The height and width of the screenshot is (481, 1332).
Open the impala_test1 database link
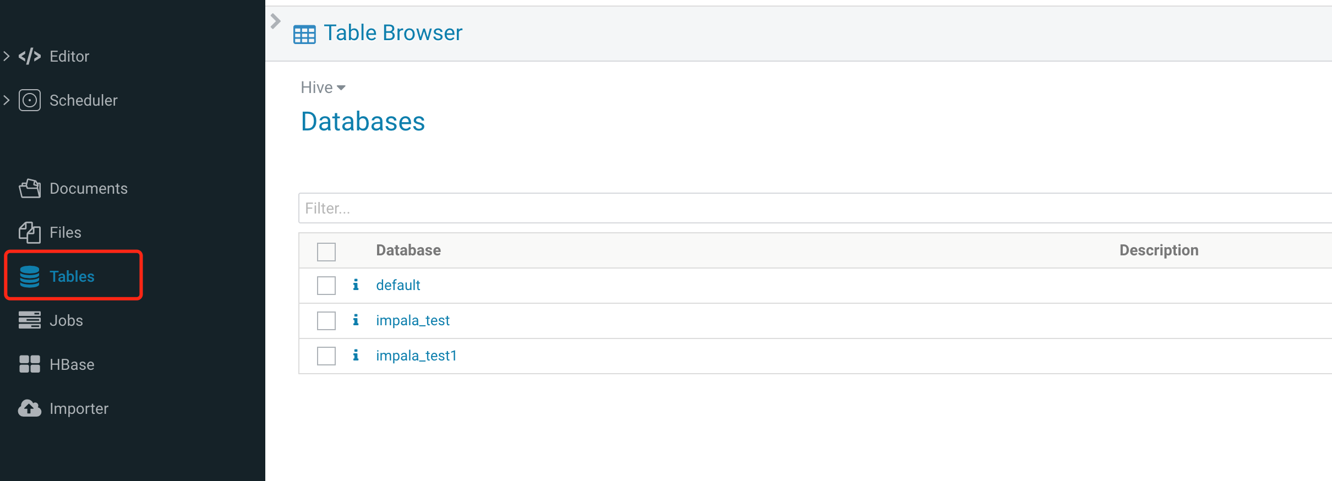pos(416,356)
